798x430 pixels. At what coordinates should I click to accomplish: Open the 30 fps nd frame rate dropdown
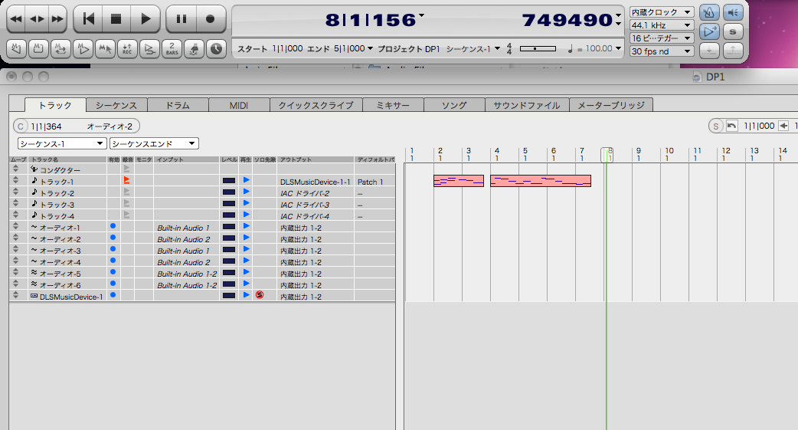point(661,51)
